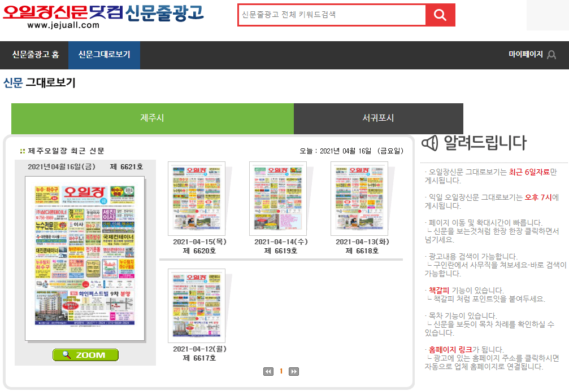Click the green ZOOM button
The image size is (569, 391).
(x=86, y=355)
